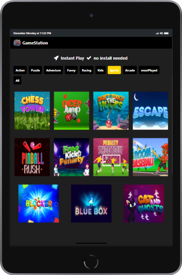This screenshot has width=182, height=275.
Task: Open Don't Touch the Hooks game
Action: click(x=111, y=111)
